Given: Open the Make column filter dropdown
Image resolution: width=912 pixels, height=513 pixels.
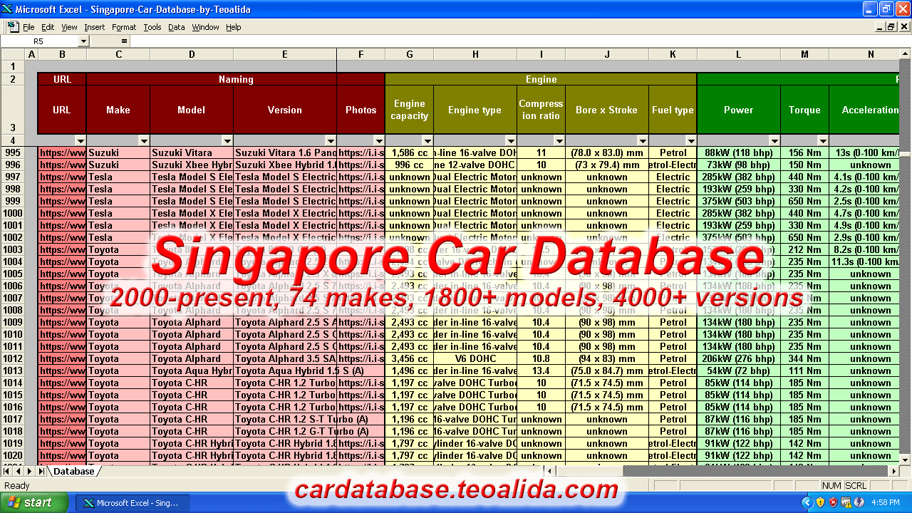Looking at the screenshot, I should coord(144,141).
